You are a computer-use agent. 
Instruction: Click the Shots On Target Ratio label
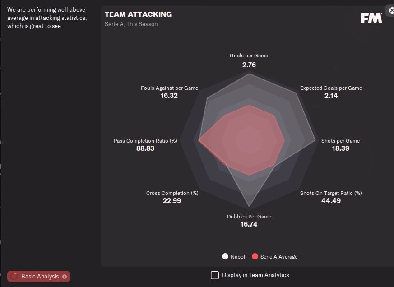click(x=331, y=193)
